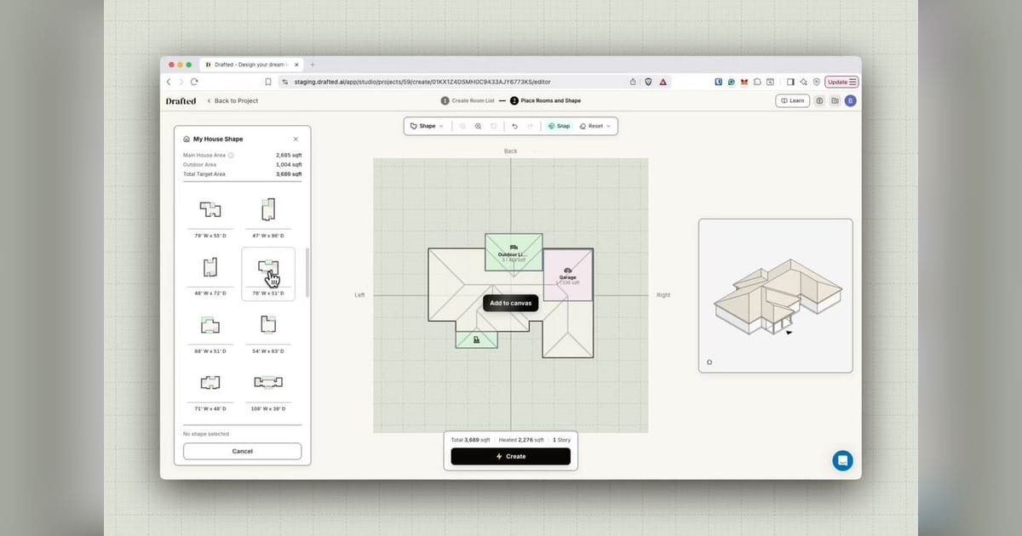1022x536 pixels.
Task: Open the Create Room List step
Action: tap(468, 100)
